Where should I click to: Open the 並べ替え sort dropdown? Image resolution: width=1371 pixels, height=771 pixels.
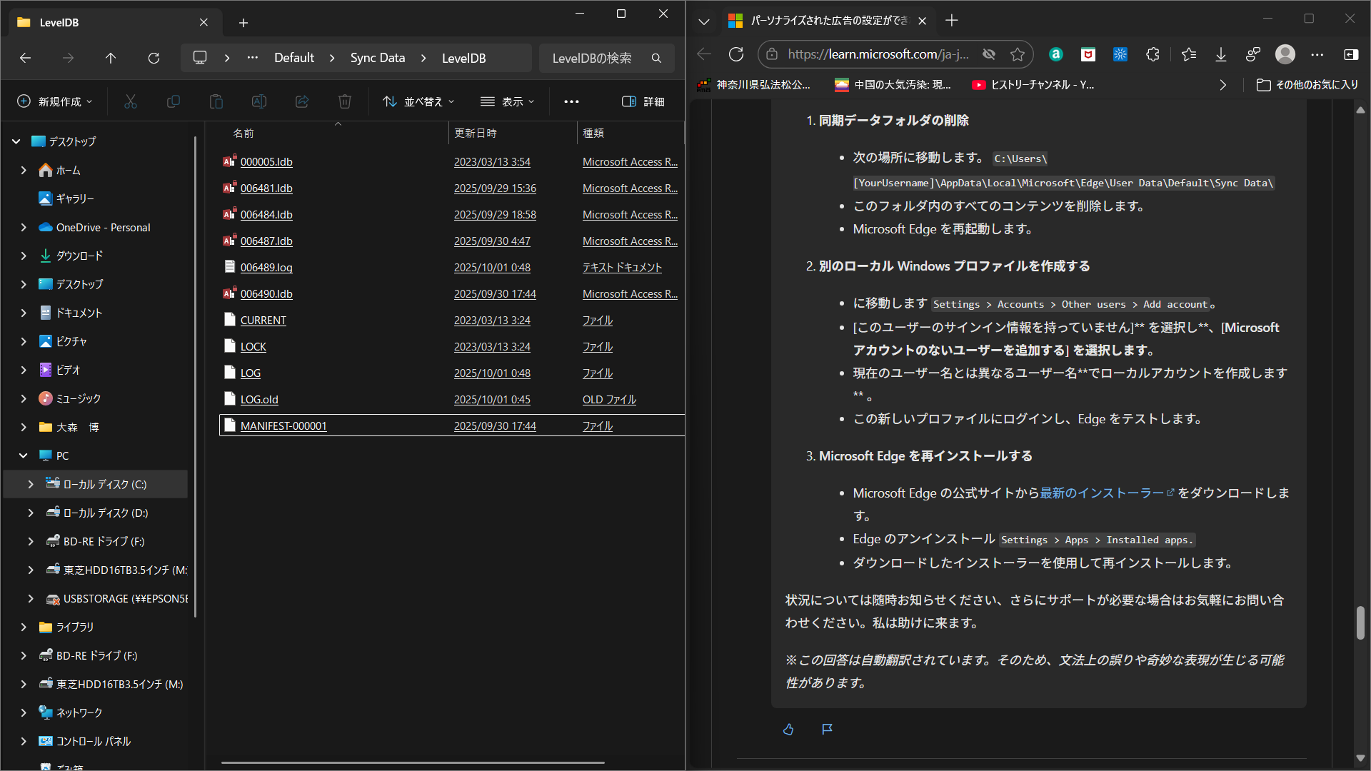click(418, 101)
